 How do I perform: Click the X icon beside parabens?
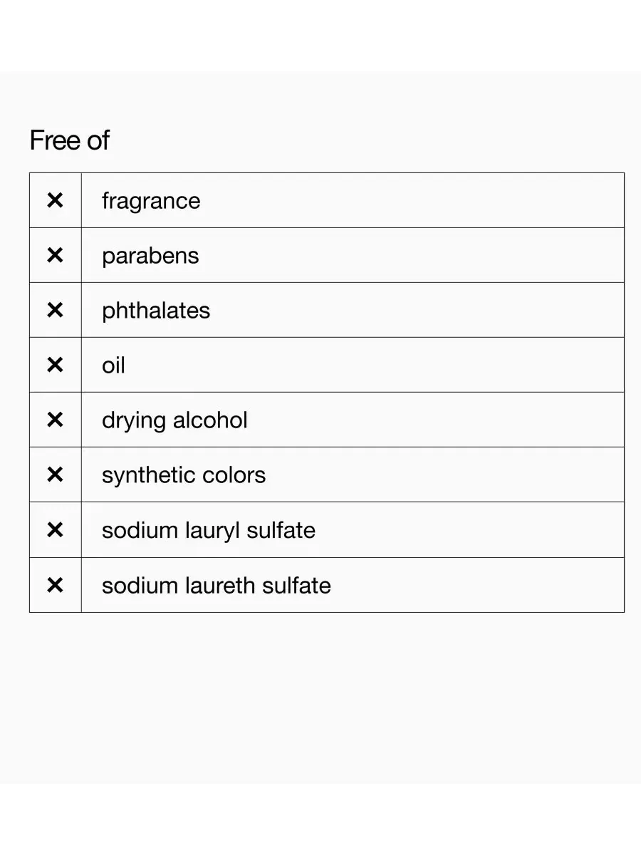55,255
